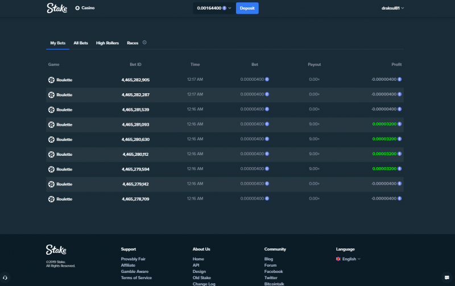Viewport: 455px width, 286px height.
Task: Click the Casino circle icon in the header
Action: [x=77, y=8]
